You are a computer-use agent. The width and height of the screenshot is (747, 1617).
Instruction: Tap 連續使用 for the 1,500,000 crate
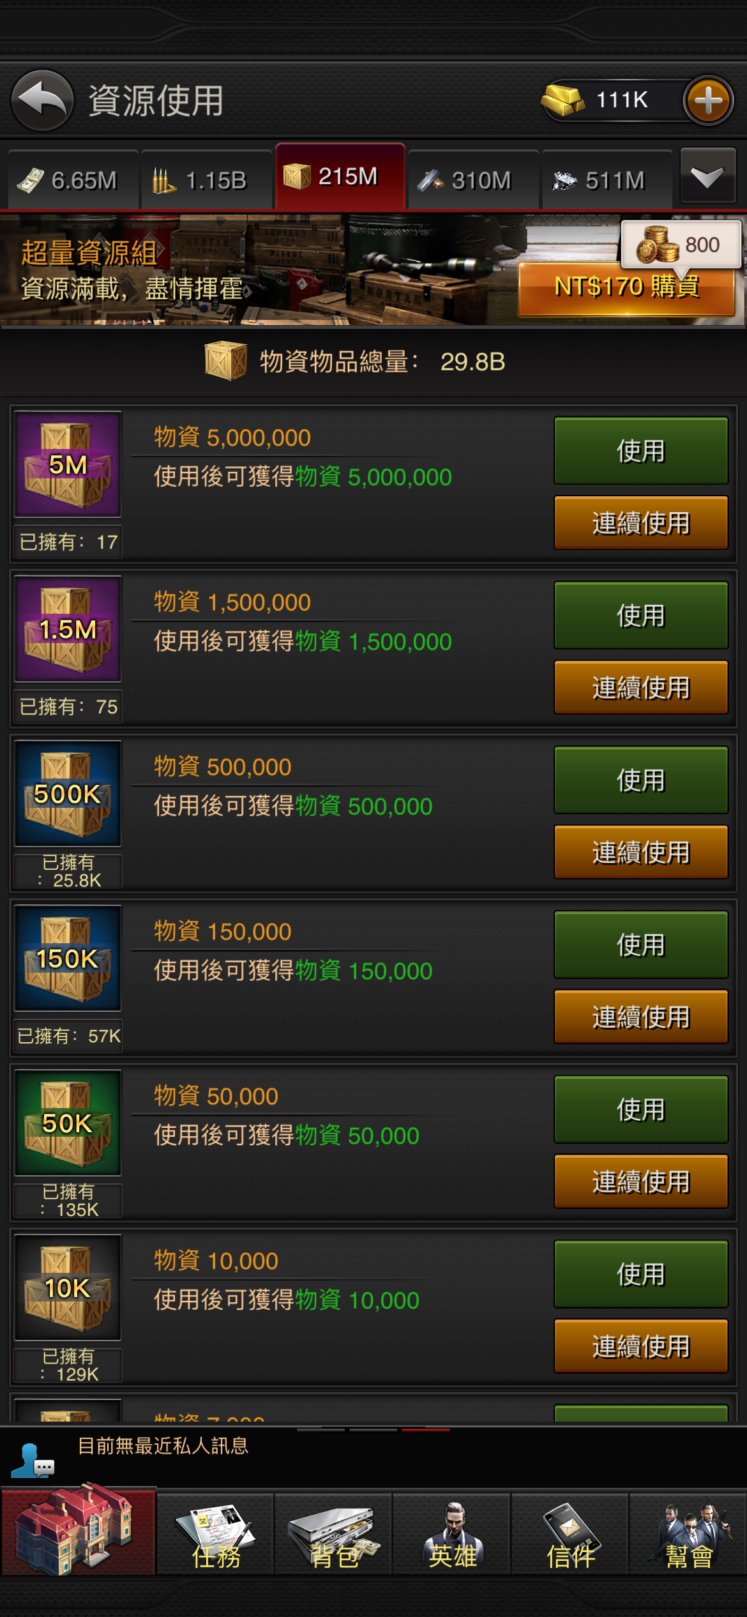coord(641,688)
